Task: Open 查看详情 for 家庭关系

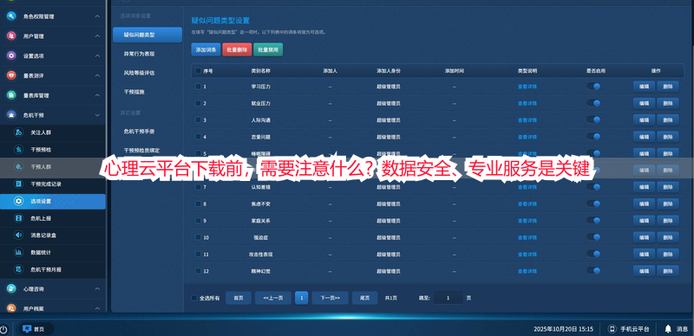Action: click(527, 221)
